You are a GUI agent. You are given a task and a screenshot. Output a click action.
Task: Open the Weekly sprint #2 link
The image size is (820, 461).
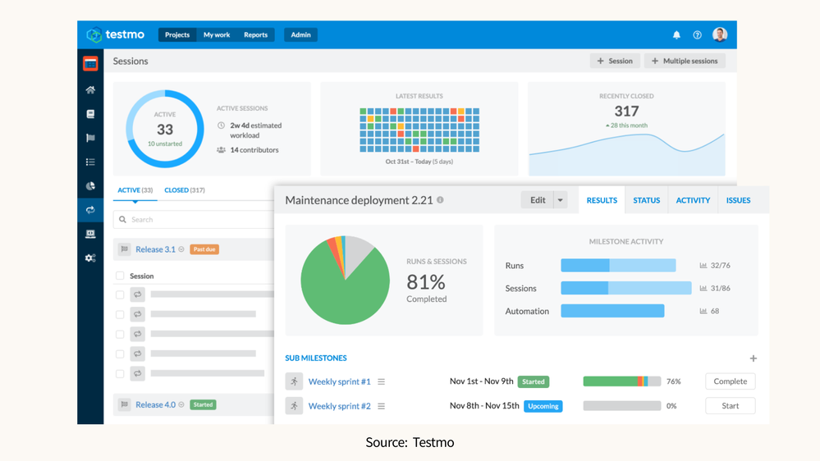click(x=339, y=406)
